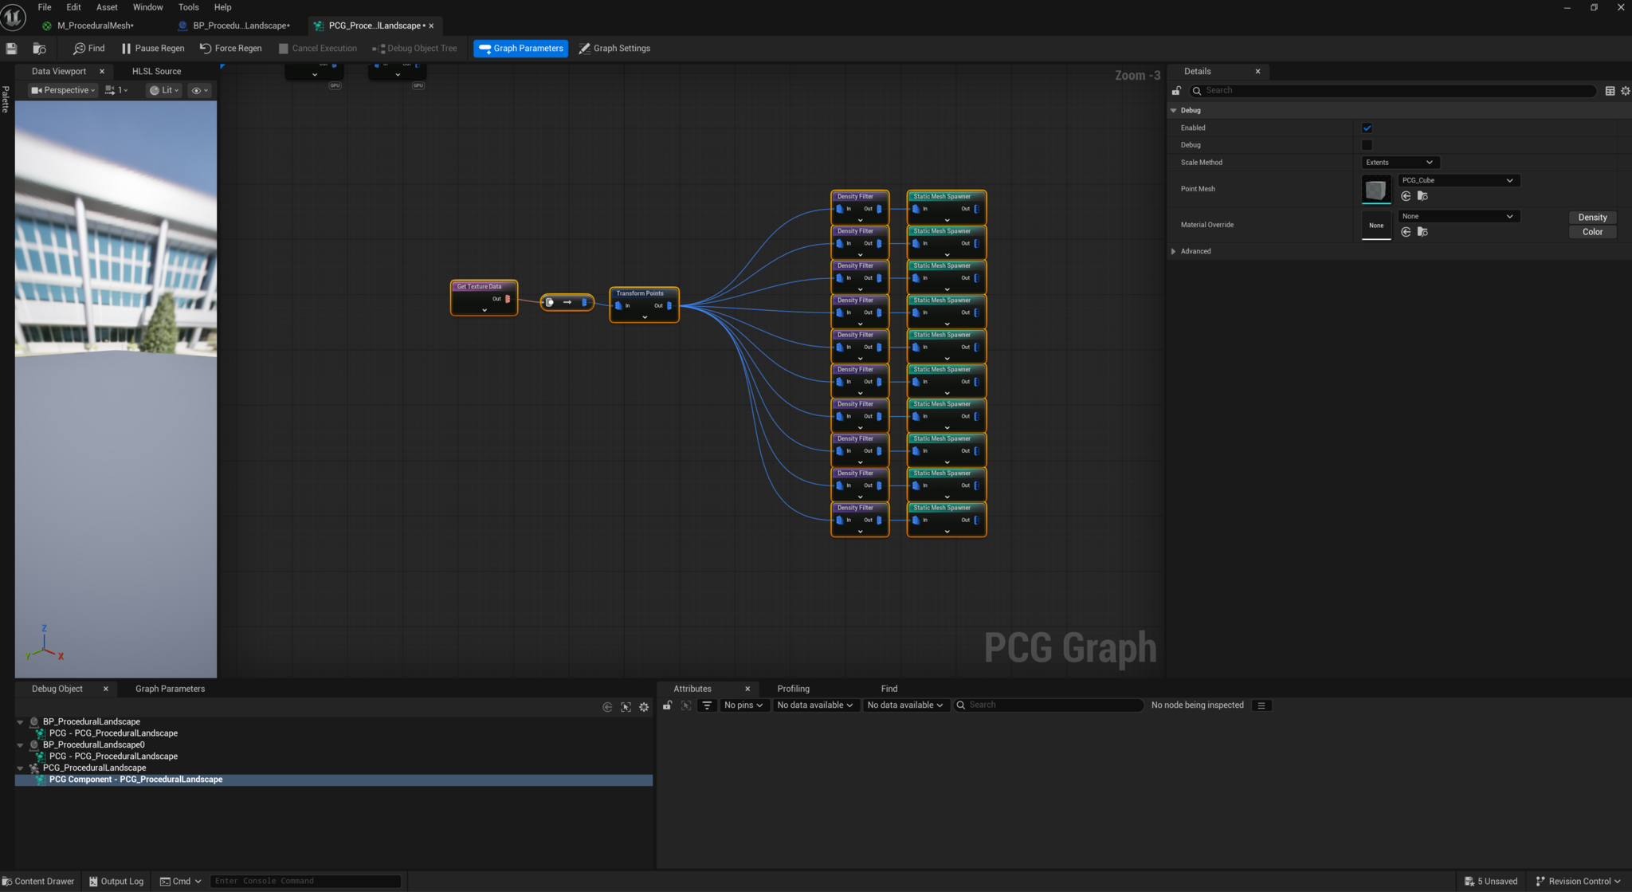Open the Content Drawer
The width and height of the screenshot is (1632, 892).
click(x=37, y=881)
